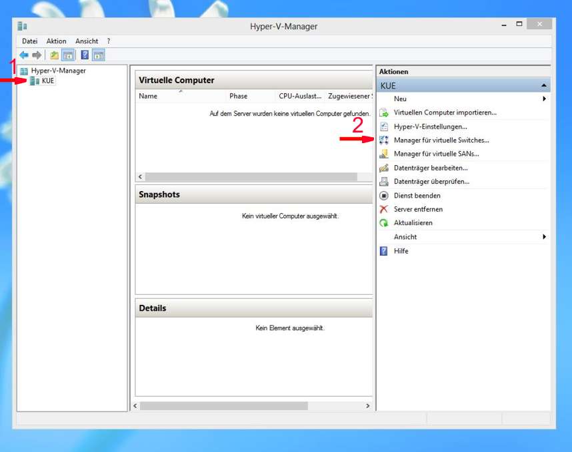
Task: Click the Virtuelle Computer section header
Action: click(254, 80)
